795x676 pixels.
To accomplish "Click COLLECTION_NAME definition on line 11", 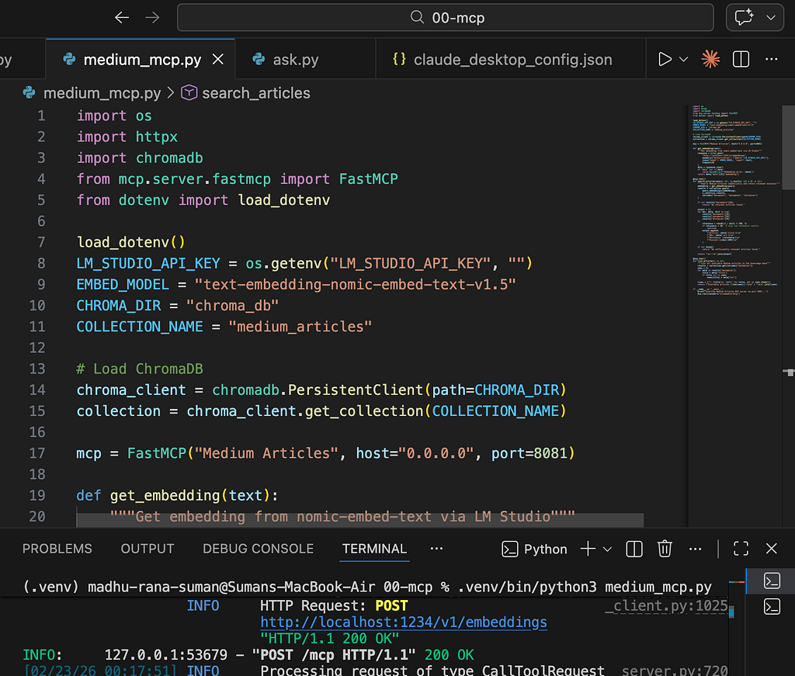I will [140, 327].
